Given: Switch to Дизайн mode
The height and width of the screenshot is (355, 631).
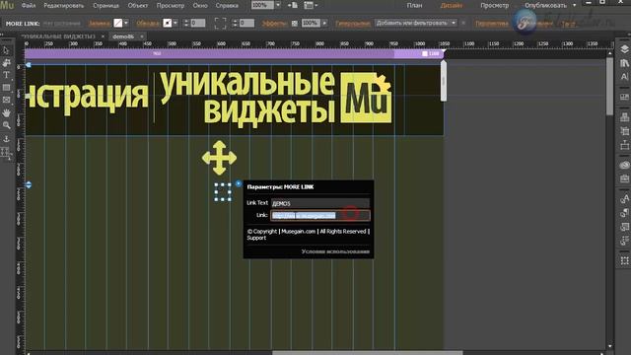Looking at the screenshot, I should pos(452,6).
